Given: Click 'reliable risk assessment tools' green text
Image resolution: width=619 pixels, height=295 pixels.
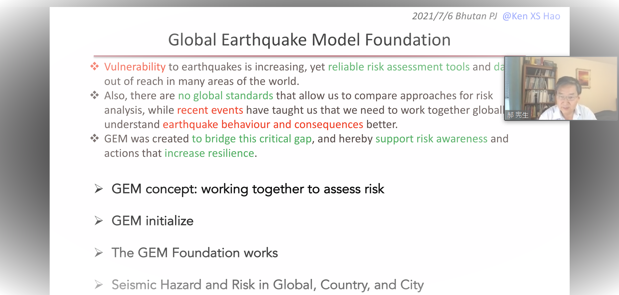Looking at the screenshot, I should tap(399, 67).
